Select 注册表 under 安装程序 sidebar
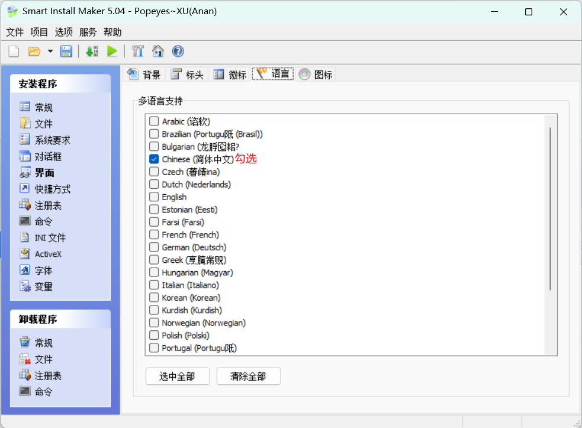582x428 pixels. tap(47, 205)
